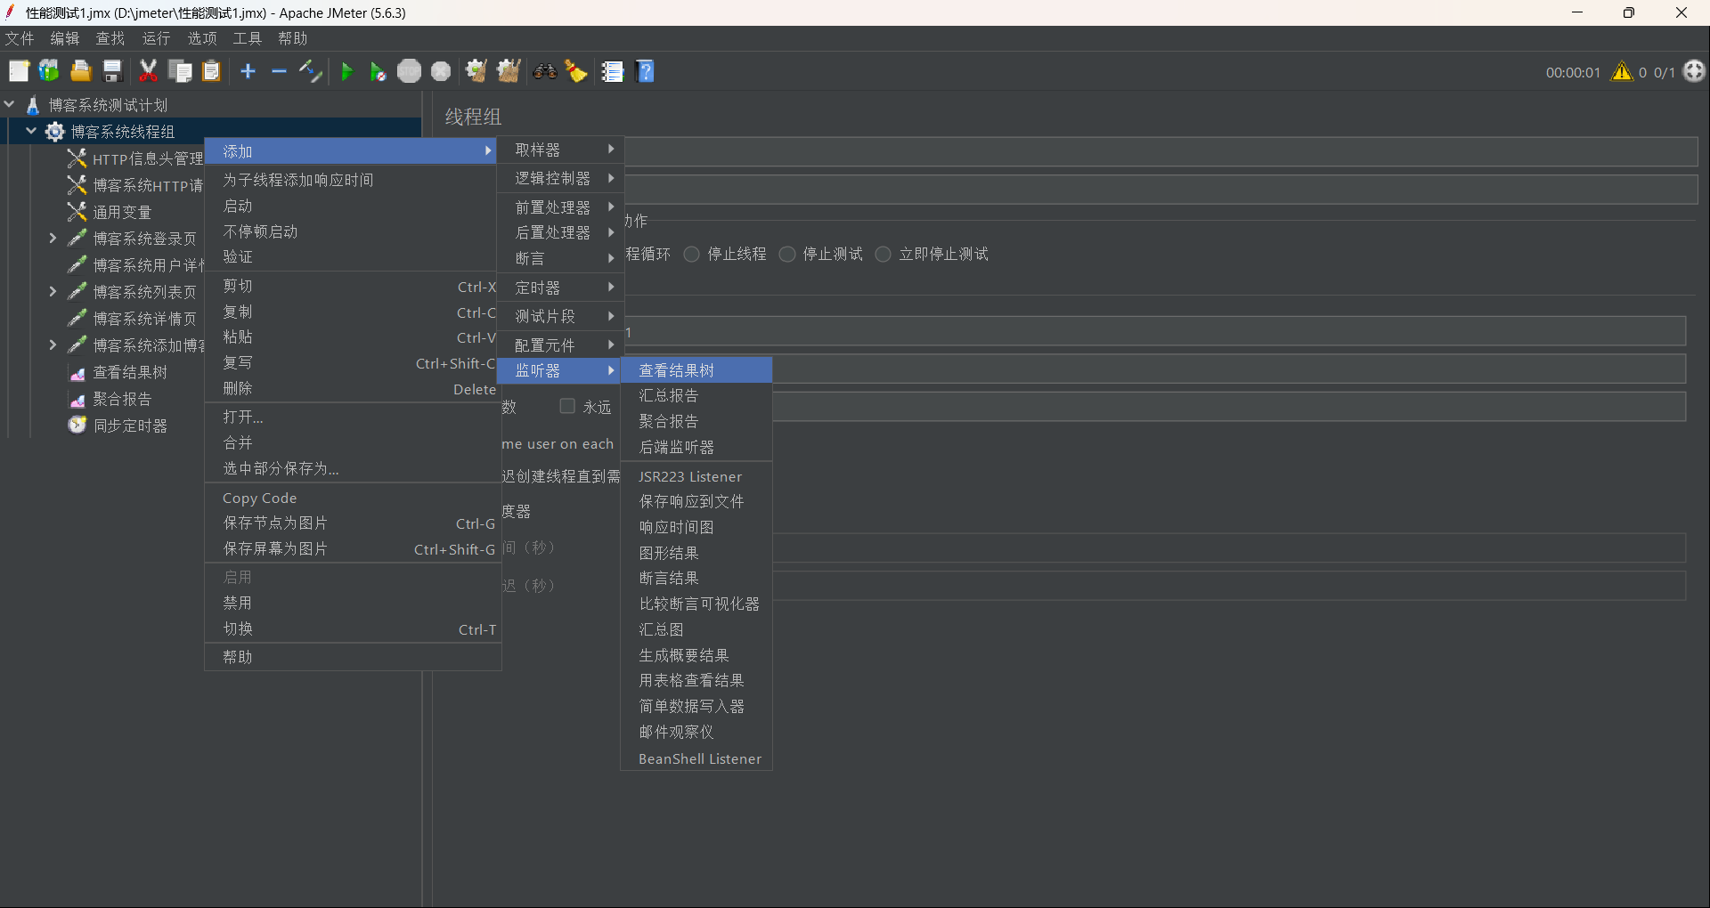Open the 帮助 menu in menu bar
The image size is (1710, 908).
[x=293, y=38]
